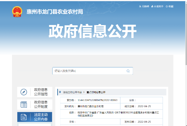Click publishing agency value 惠州市龙门县农业农村局
The height and width of the screenshot is (126, 187).
tap(90, 106)
